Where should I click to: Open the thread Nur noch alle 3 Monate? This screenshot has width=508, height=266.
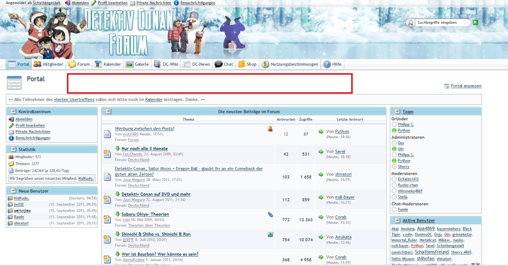pyautogui.click(x=144, y=148)
